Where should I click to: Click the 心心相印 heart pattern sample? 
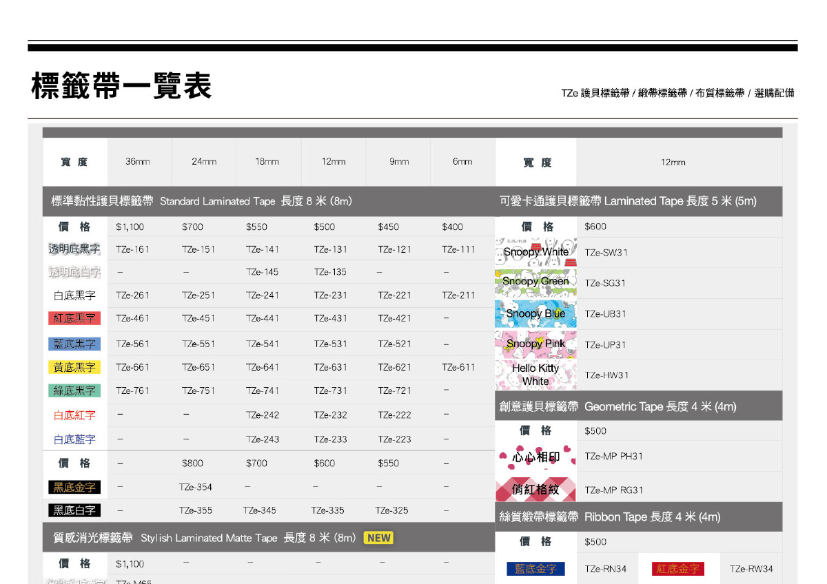[x=535, y=457]
